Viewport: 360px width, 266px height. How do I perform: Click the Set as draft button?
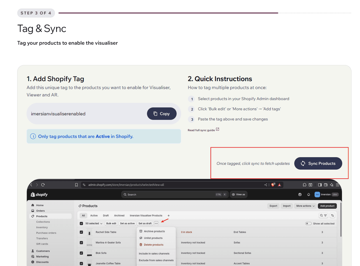click(145, 223)
